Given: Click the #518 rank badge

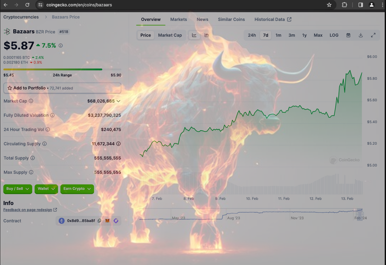Looking at the screenshot, I should pyautogui.click(x=64, y=32).
